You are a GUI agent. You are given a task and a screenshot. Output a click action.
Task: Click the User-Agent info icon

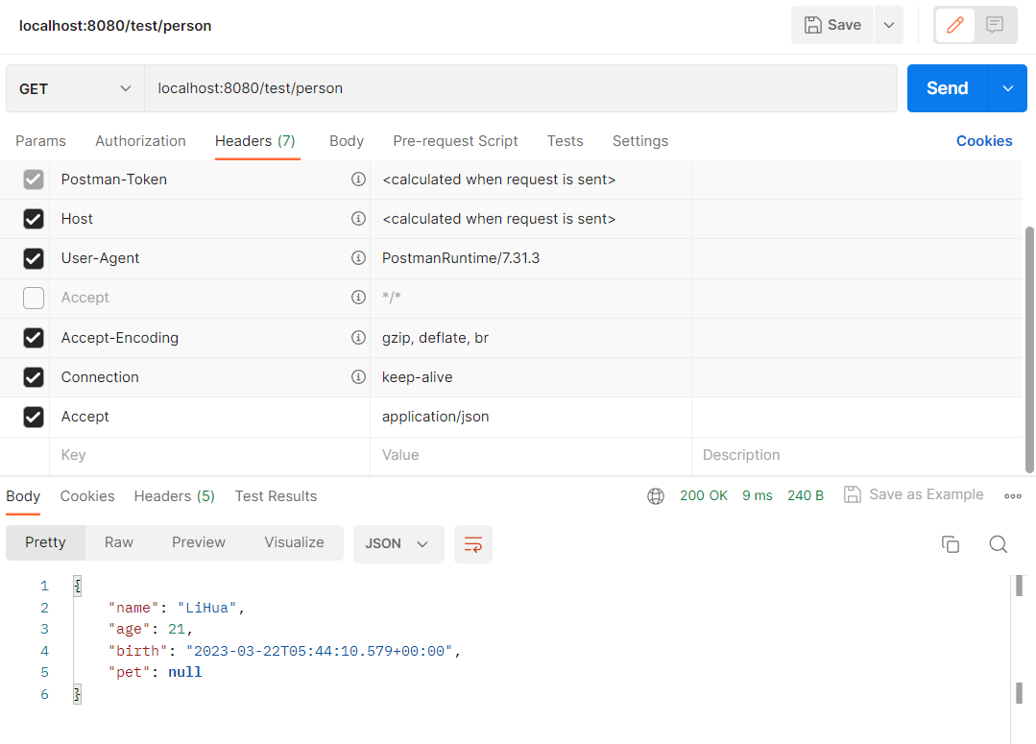358,257
